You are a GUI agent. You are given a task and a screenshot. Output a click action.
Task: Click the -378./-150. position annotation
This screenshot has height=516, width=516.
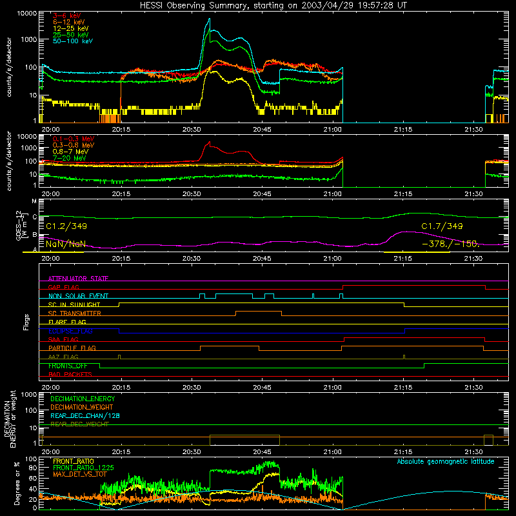tap(450, 244)
